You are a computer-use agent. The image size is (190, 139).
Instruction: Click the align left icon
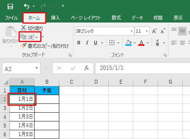(174, 43)
